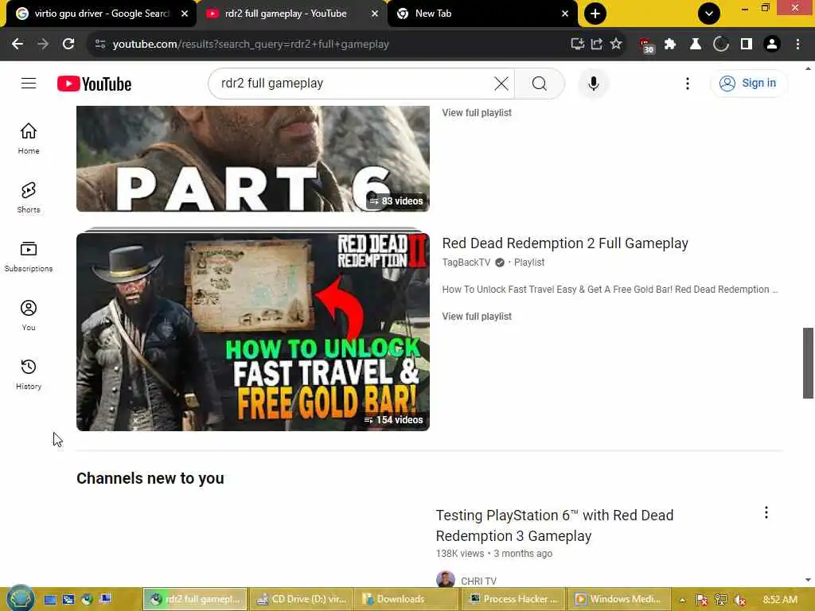Click the volume tray icon
This screenshot has width=815, height=611.
[739, 600]
